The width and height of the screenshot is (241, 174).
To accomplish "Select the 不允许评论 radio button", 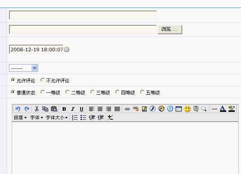I will [x=42, y=80].
